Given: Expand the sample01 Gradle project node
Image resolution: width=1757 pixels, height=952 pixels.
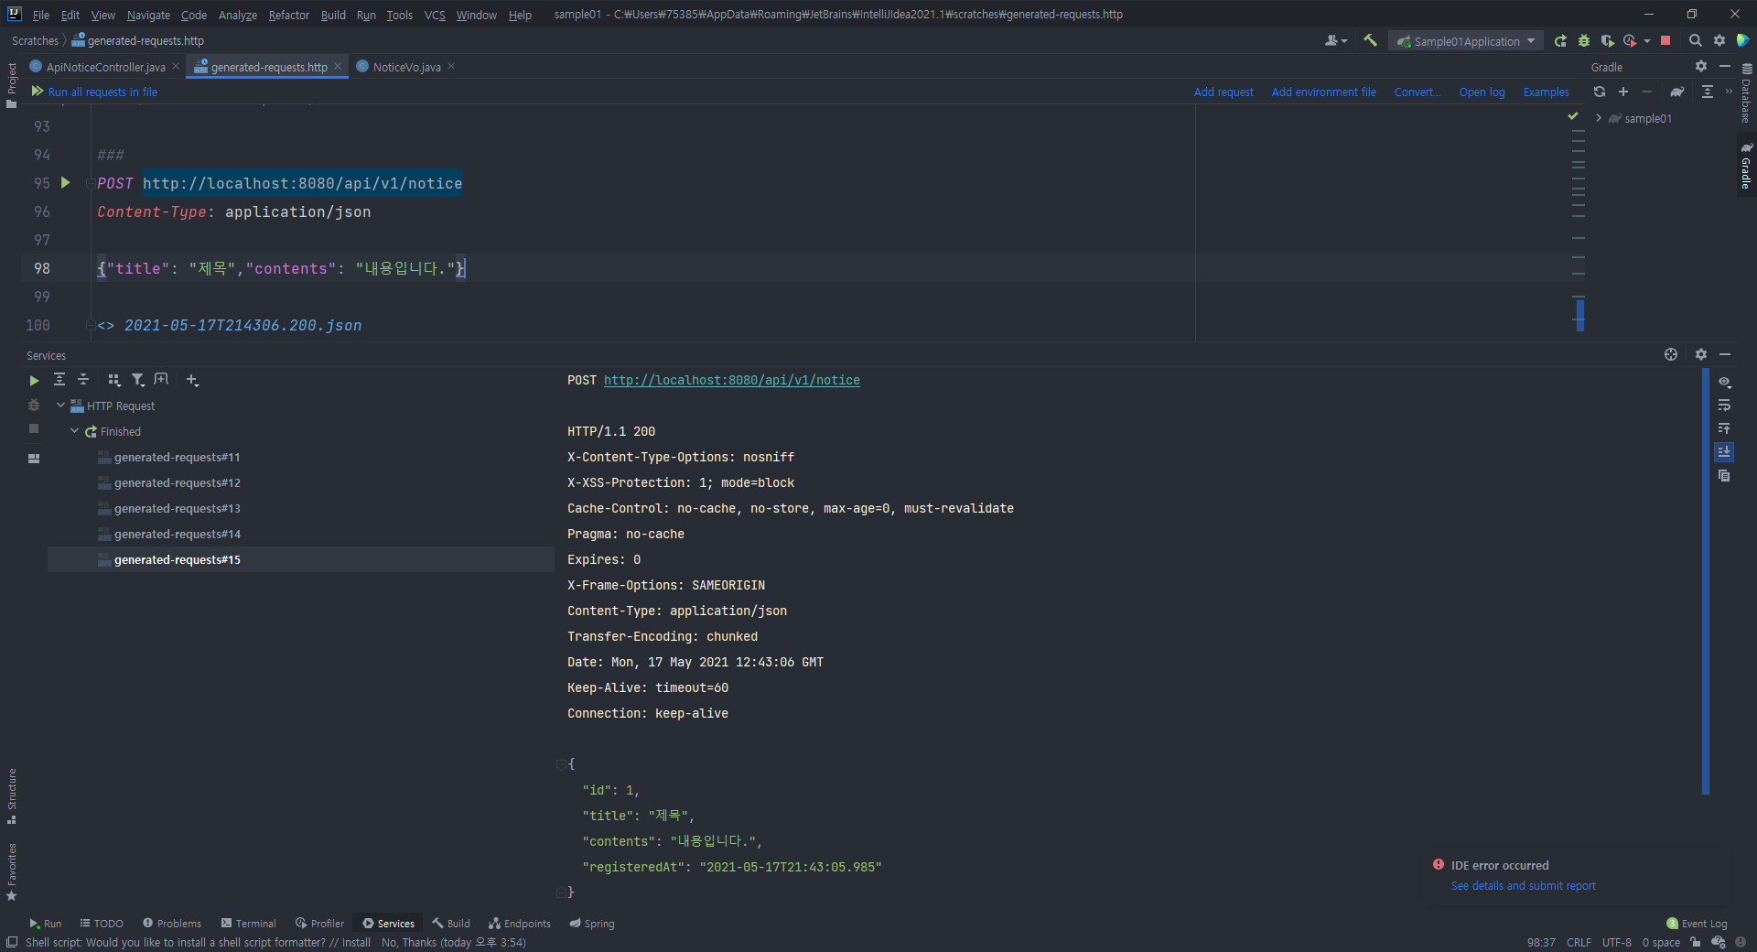Looking at the screenshot, I should [1599, 118].
